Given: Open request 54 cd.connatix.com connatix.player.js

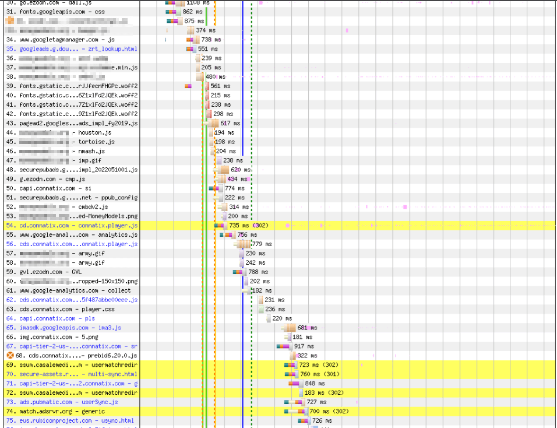Looking at the screenshot, I should click(72, 226).
